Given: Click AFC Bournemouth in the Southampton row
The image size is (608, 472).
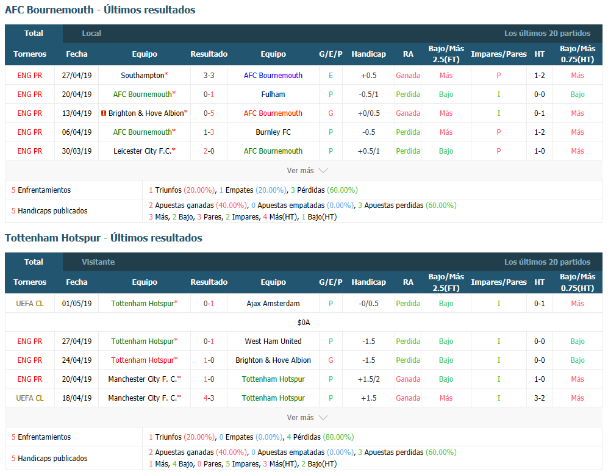Looking at the screenshot, I should coord(273,75).
